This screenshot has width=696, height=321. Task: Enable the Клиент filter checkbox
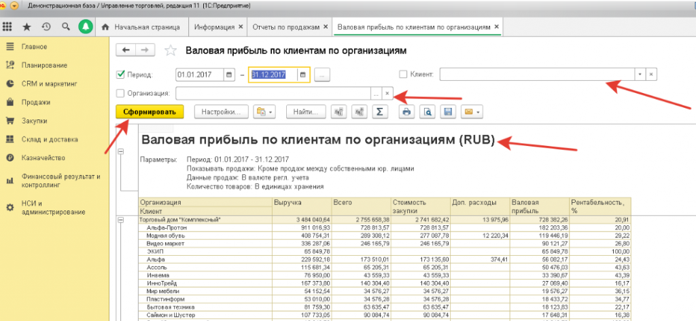tap(403, 74)
